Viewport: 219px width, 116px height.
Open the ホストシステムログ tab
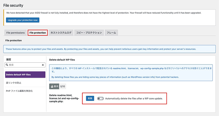pos(61,33)
